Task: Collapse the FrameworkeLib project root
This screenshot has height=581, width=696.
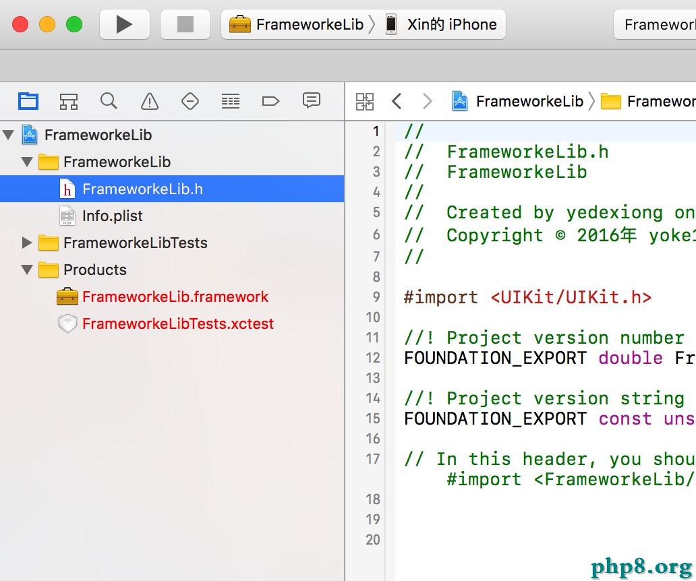Action: 8,135
